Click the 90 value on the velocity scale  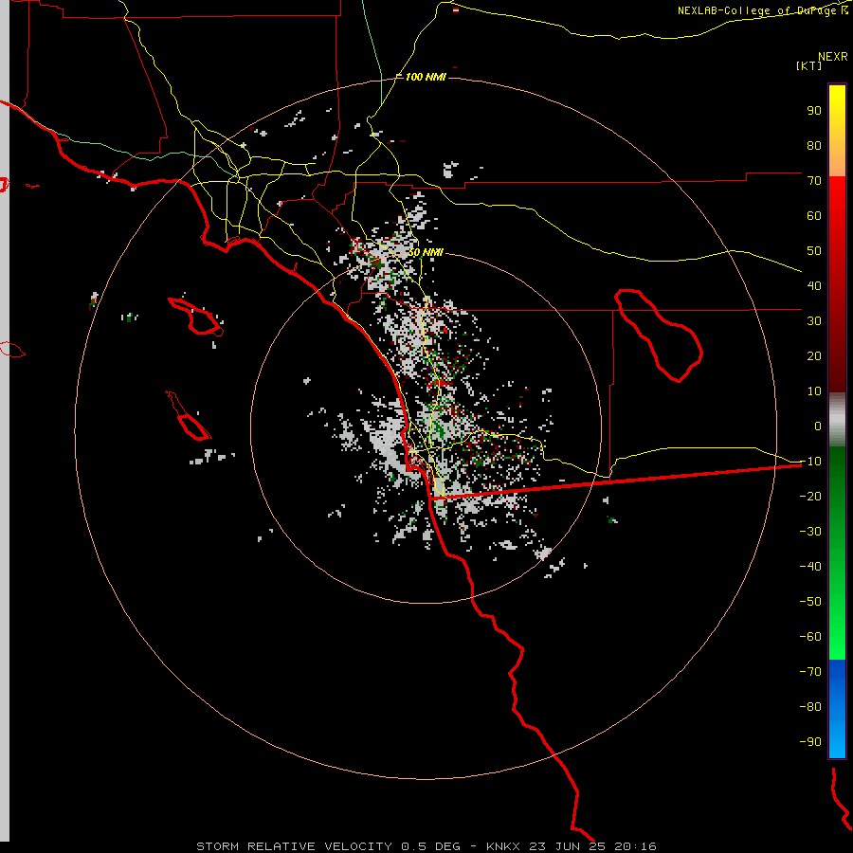814,111
